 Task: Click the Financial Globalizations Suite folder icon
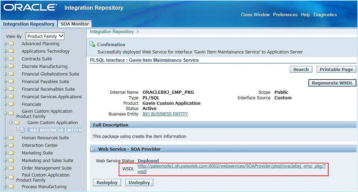point(11,74)
